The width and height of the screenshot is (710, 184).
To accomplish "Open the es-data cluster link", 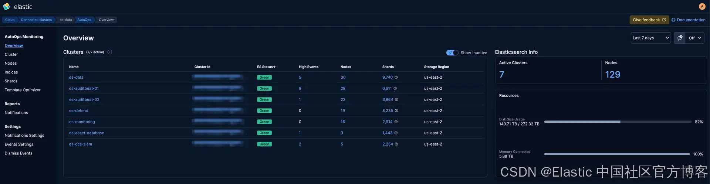I will [x=76, y=77].
